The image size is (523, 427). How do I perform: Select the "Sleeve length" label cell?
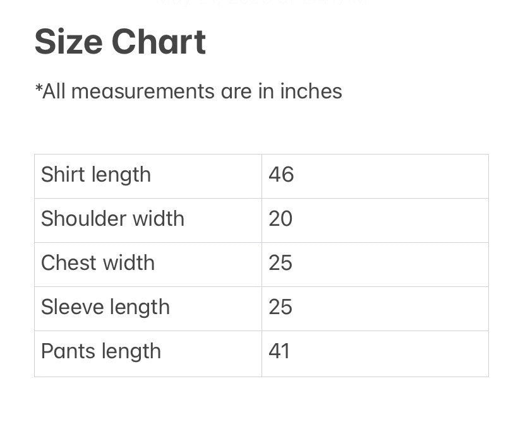[x=105, y=307]
